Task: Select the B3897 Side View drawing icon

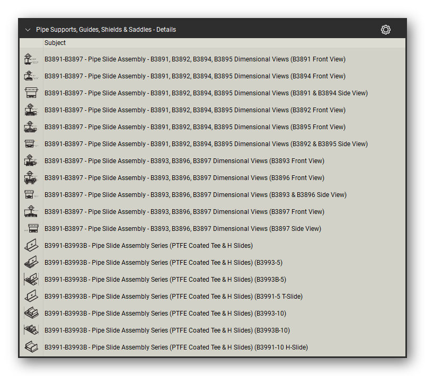Action: tap(31, 229)
